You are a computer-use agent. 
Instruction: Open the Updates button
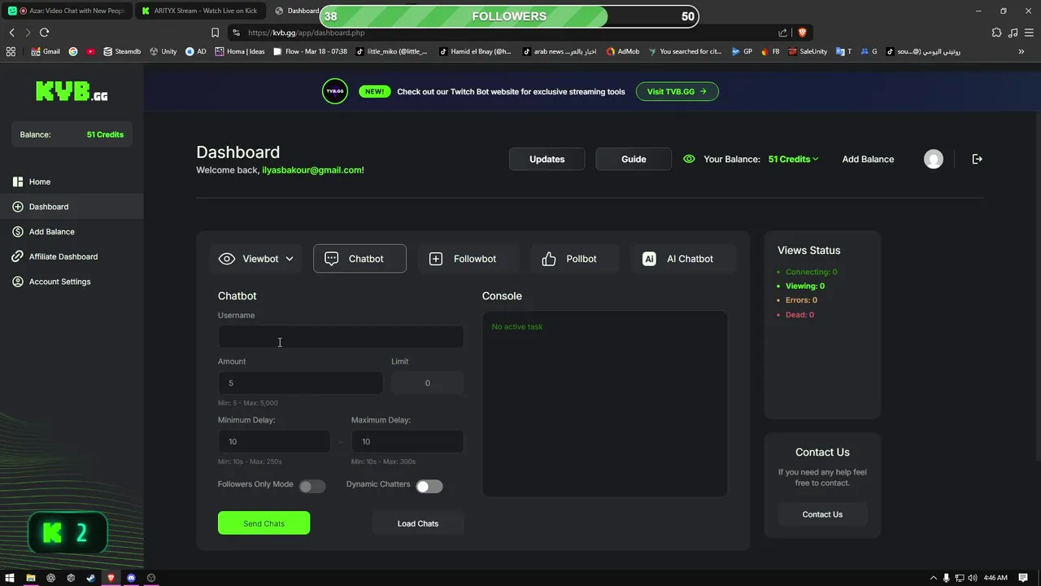click(547, 159)
